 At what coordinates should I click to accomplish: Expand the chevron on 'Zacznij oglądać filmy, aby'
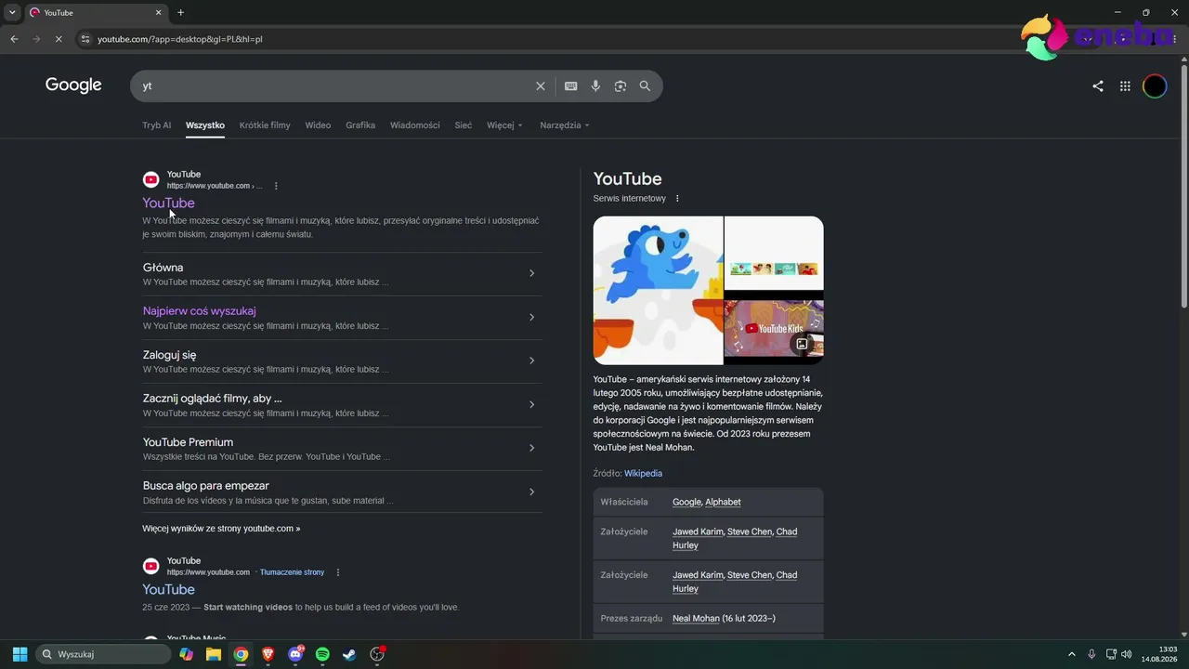pos(531,404)
